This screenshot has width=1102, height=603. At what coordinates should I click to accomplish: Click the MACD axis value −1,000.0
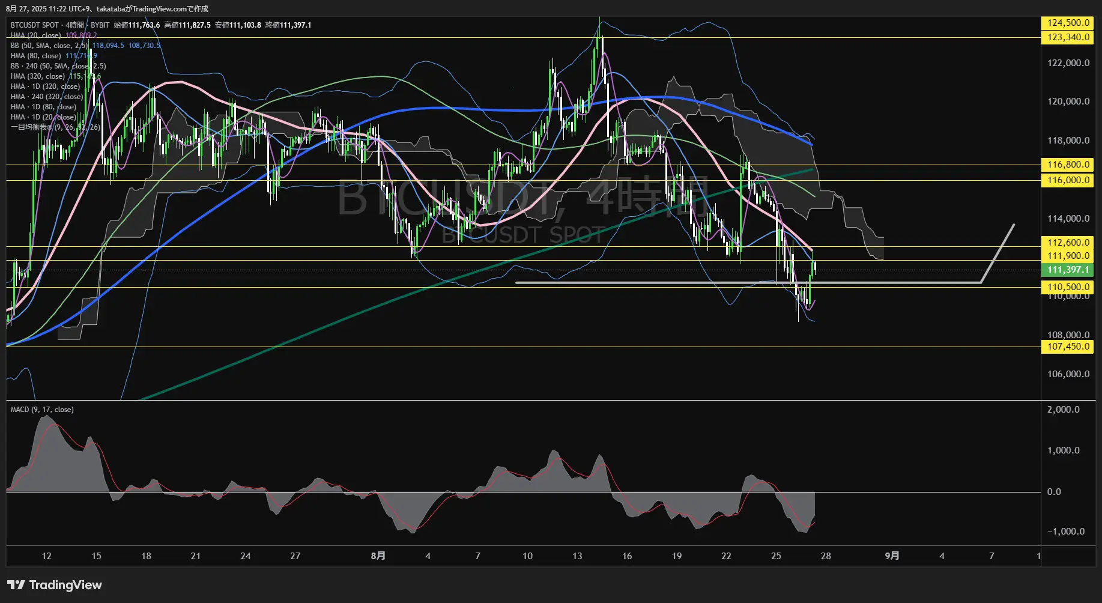(x=1066, y=532)
